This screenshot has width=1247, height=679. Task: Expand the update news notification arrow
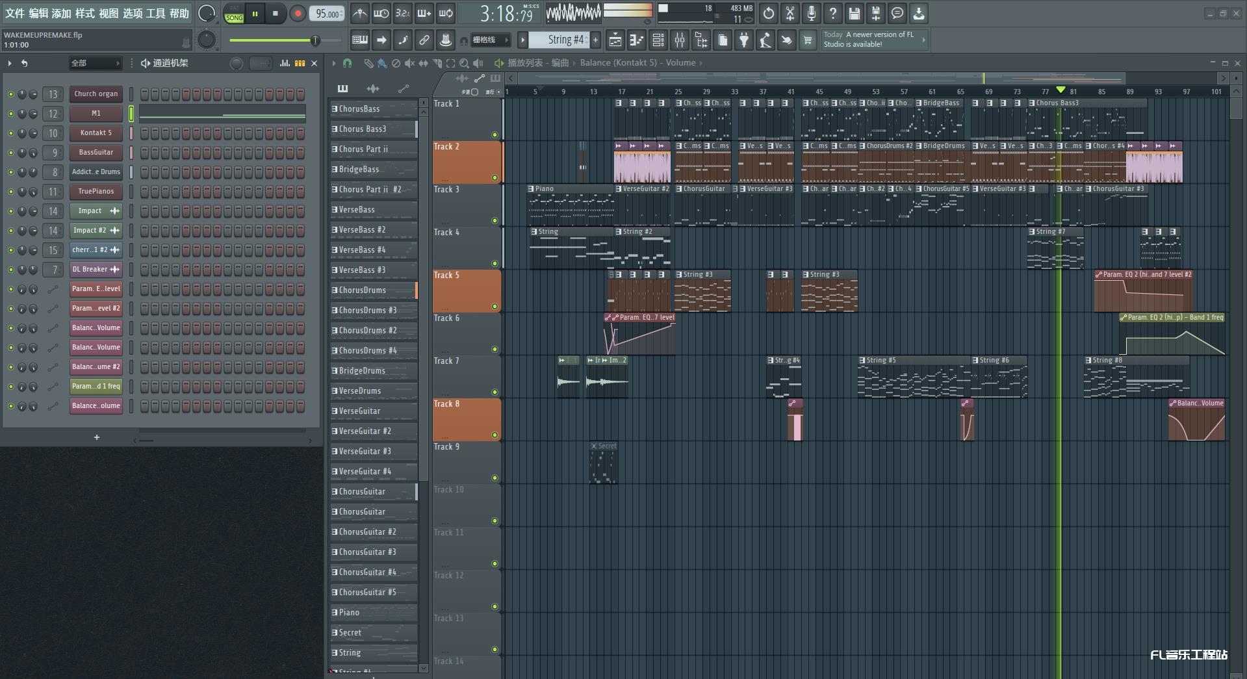pyautogui.click(x=923, y=40)
